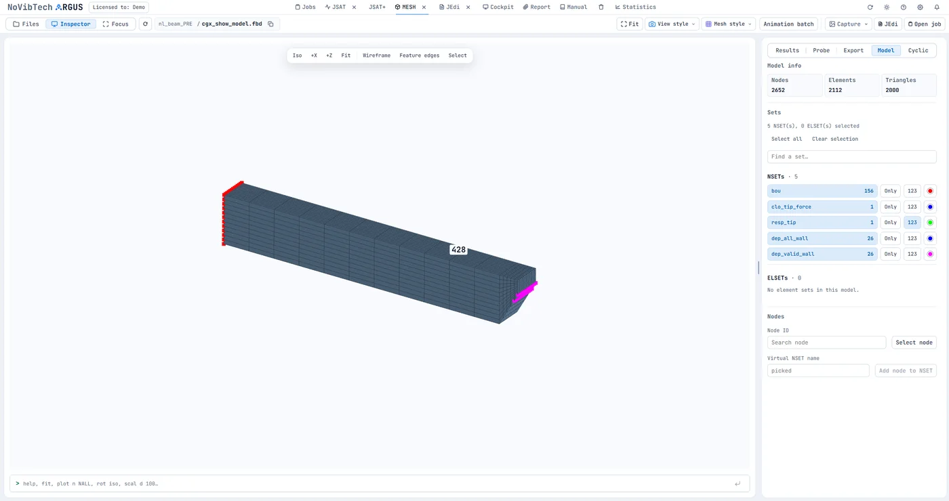The image size is (949, 501).
Task: Open JEdi editor from the toolbar button
Action: [887, 24]
